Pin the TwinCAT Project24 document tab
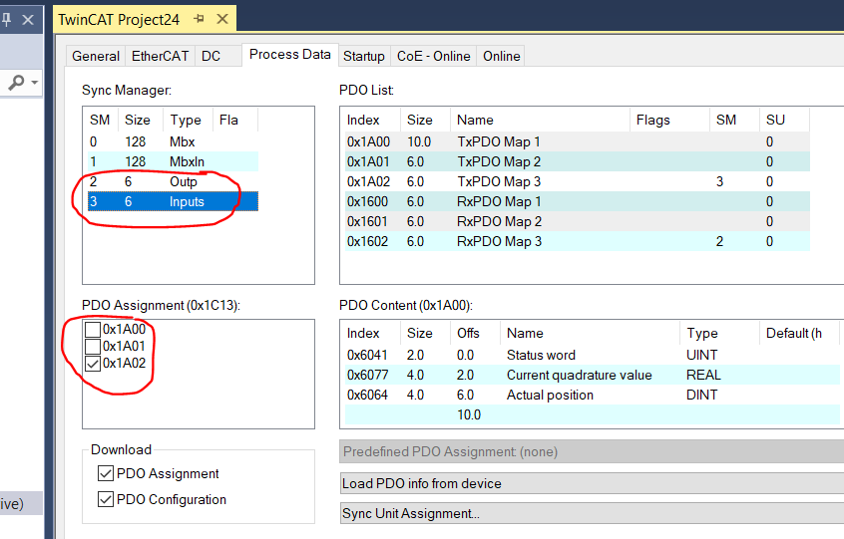This screenshot has height=539, width=844. pos(200,19)
